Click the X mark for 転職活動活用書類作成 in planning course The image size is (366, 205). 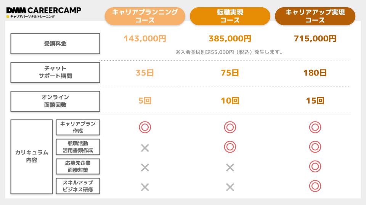145,148
